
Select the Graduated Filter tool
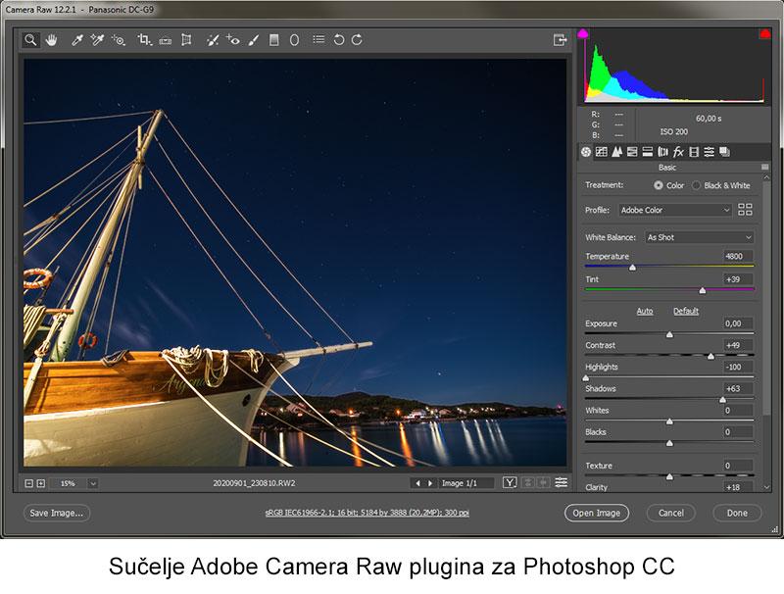(274, 40)
